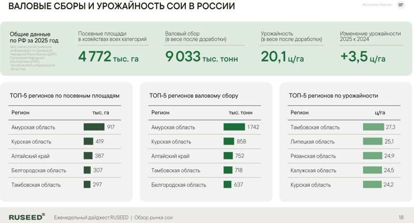Click Общие данные по РФ за 2025 год
Viewport: 414px width, 223px height.
(34, 37)
